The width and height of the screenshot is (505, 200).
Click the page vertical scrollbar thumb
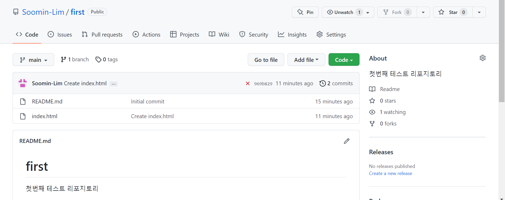pos(502,51)
